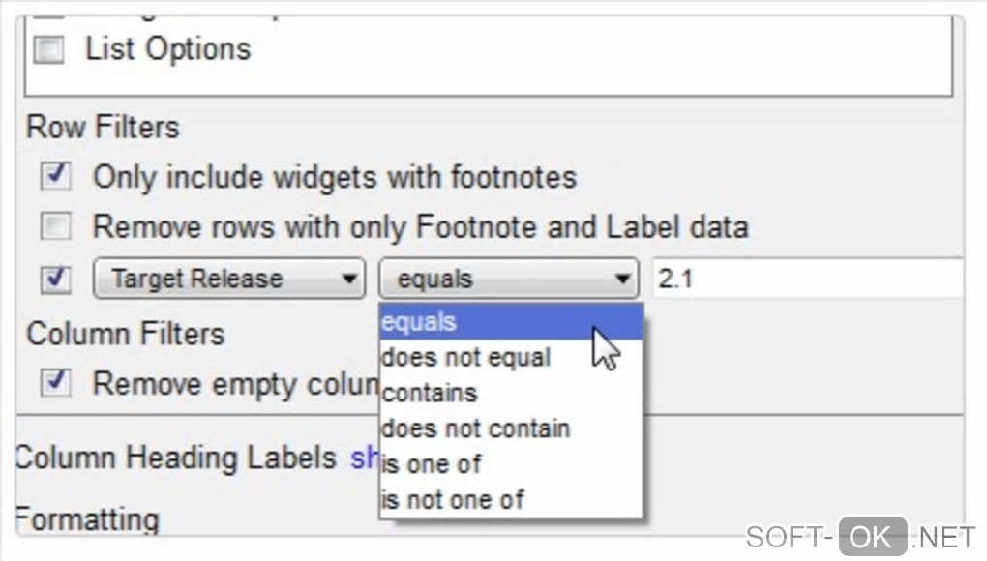Toggle Remove empty columns checkbox
987x561 pixels.
point(56,382)
